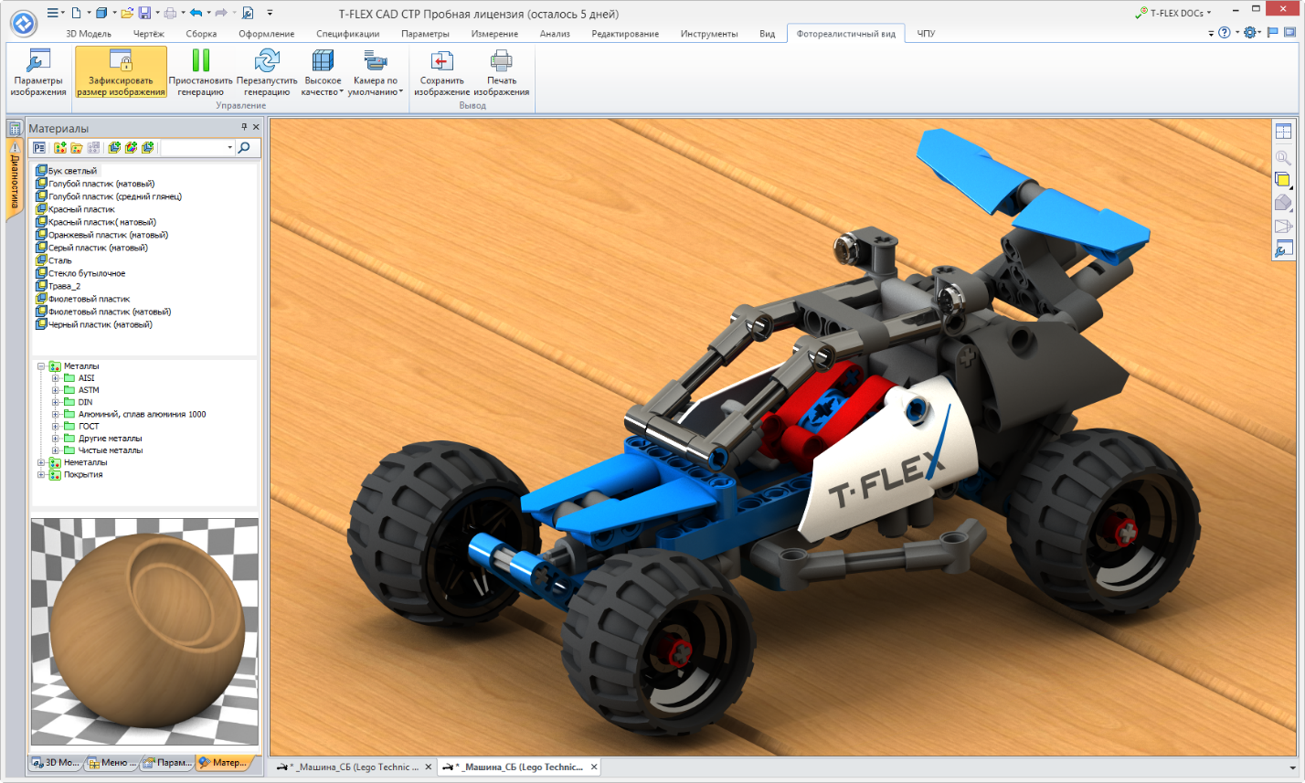1305x783 pixels.
Task: Open the Измерение ribbon tab
Action: (x=494, y=34)
